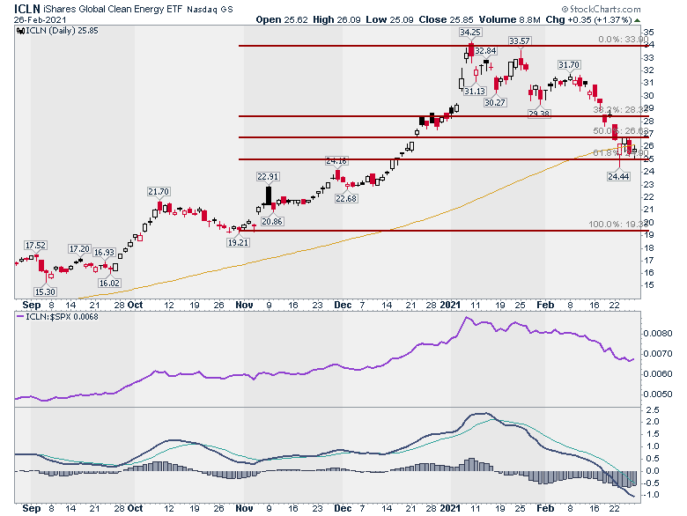Screen dimensions: 687x516
Task: Click the 34.25 peak price label
Action: pyautogui.click(x=470, y=32)
